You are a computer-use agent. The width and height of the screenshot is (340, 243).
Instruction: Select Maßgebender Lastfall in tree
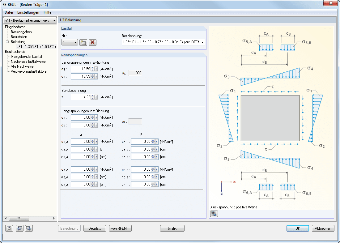coord(27,57)
